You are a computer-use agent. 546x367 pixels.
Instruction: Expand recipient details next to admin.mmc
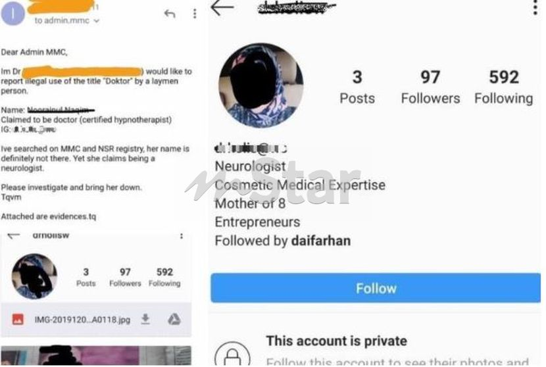(97, 21)
